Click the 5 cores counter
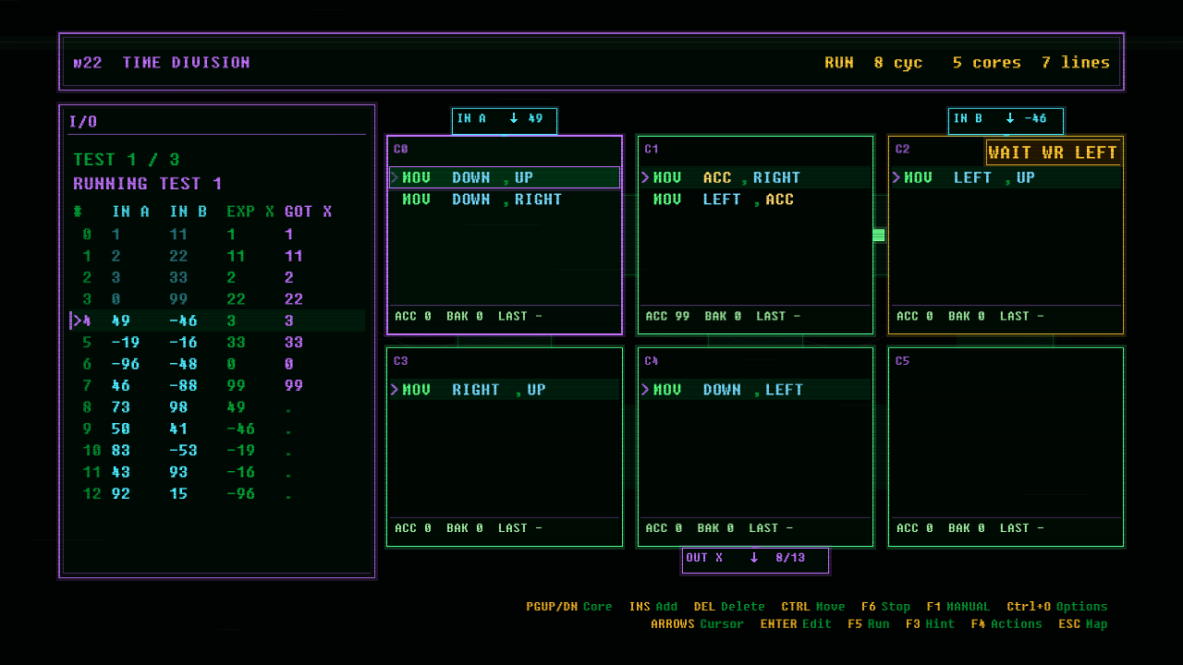The image size is (1183, 665). click(x=987, y=63)
